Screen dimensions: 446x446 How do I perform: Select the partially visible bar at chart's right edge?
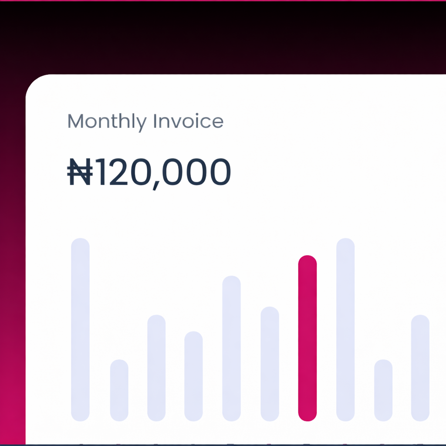(x=420, y=368)
